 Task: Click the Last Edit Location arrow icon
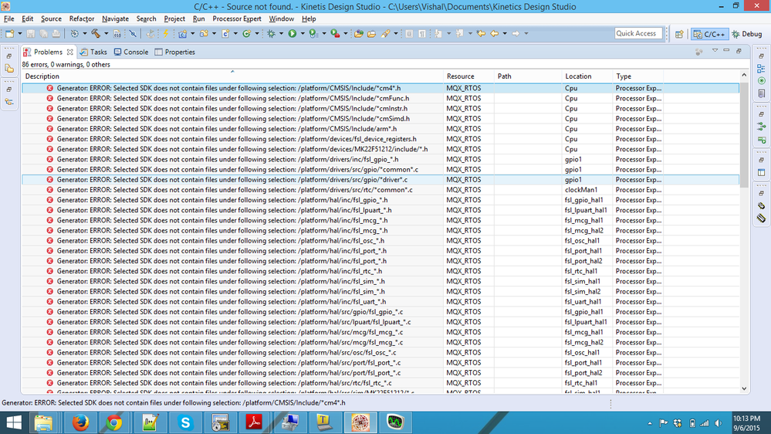(480, 33)
